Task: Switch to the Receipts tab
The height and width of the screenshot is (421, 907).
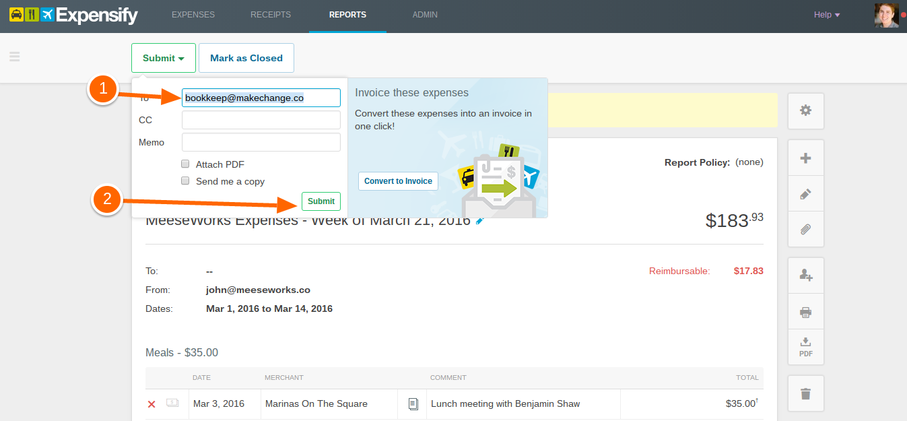Action: pyautogui.click(x=270, y=14)
